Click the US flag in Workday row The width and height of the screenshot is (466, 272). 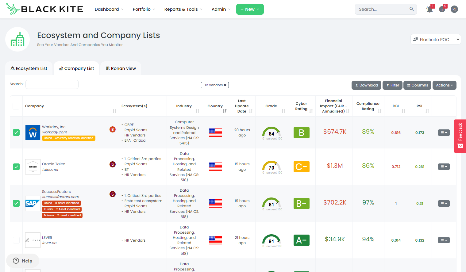click(x=215, y=132)
